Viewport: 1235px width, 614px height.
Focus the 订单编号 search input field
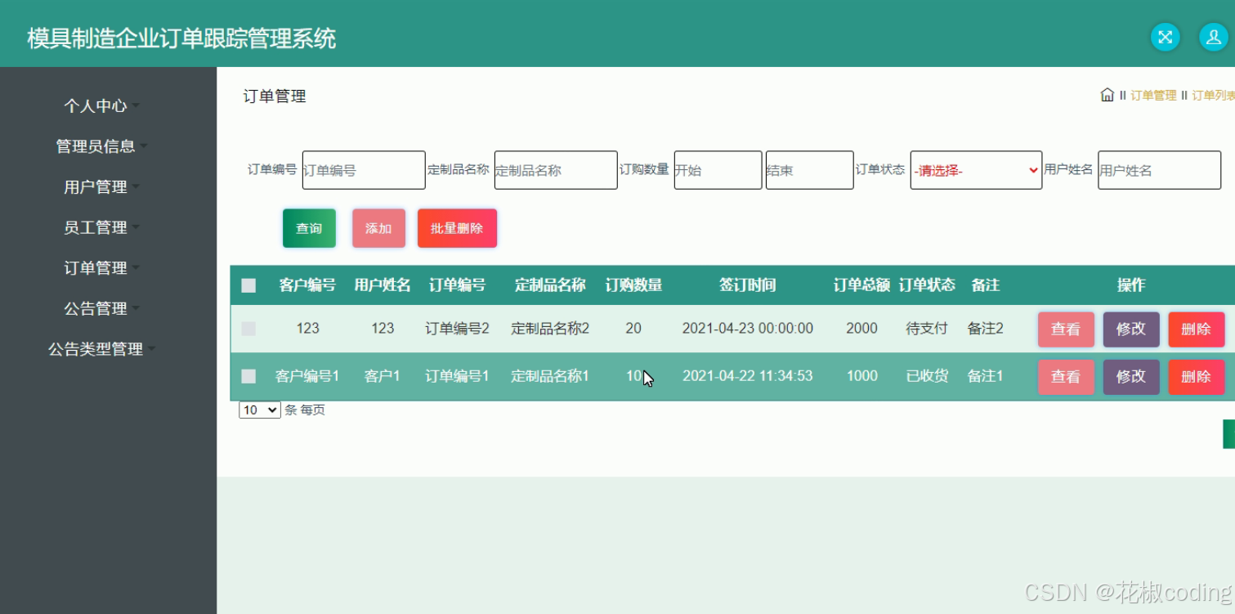pos(364,170)
